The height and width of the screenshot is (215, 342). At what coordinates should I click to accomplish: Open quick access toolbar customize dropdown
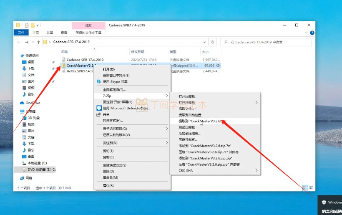[x=38, y=25]
